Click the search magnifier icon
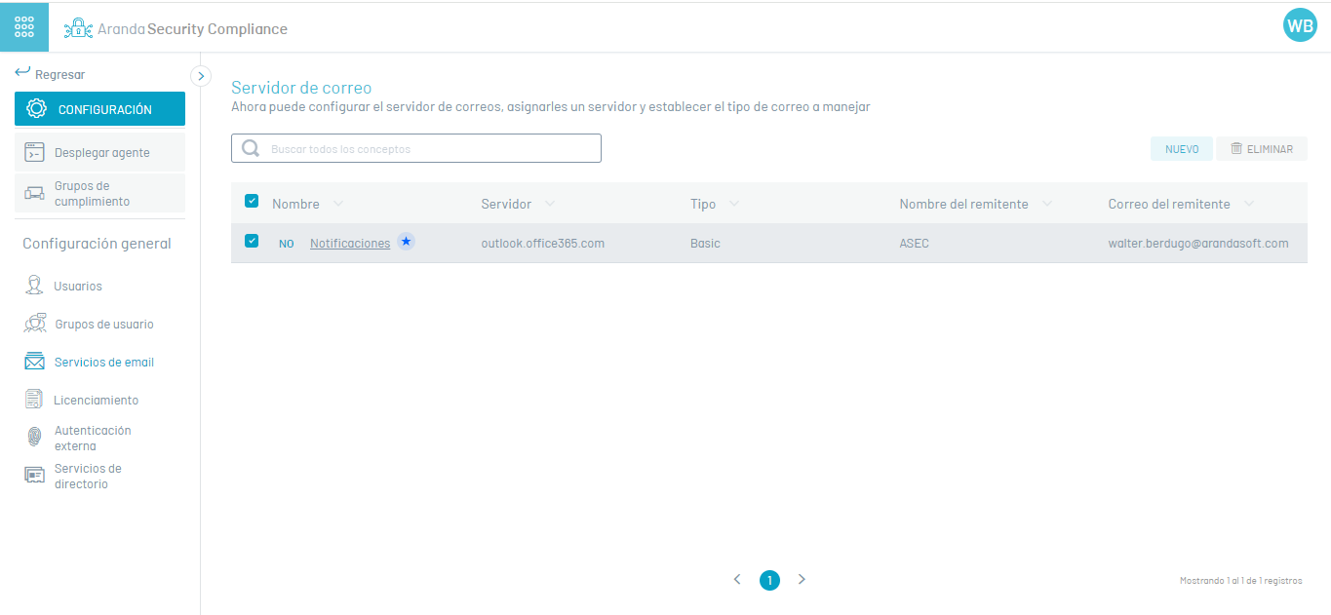This screenshot has width=1331, height=615. [x=251, y=148]
